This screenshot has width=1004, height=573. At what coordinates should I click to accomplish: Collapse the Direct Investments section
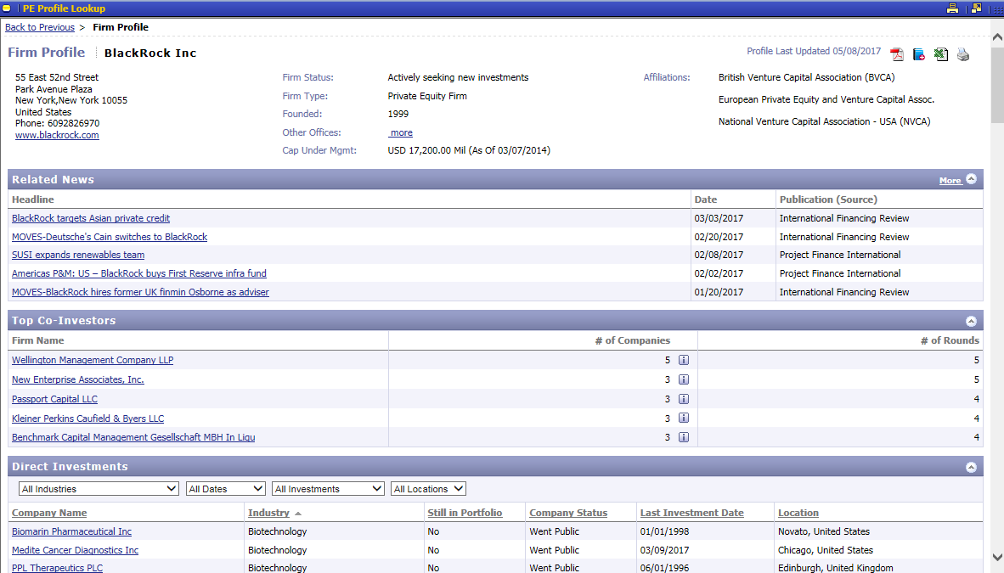(x=971, y=467)
